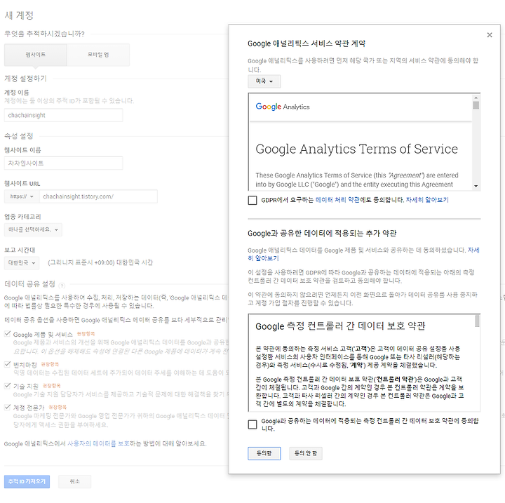The width and height of the screenshot is (505, 503).
Task: Click the terms of service scrollbar down arrow
Action: pos(476,186)
